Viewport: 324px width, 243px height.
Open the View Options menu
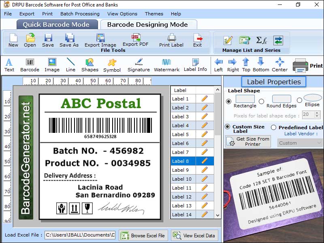122,13
